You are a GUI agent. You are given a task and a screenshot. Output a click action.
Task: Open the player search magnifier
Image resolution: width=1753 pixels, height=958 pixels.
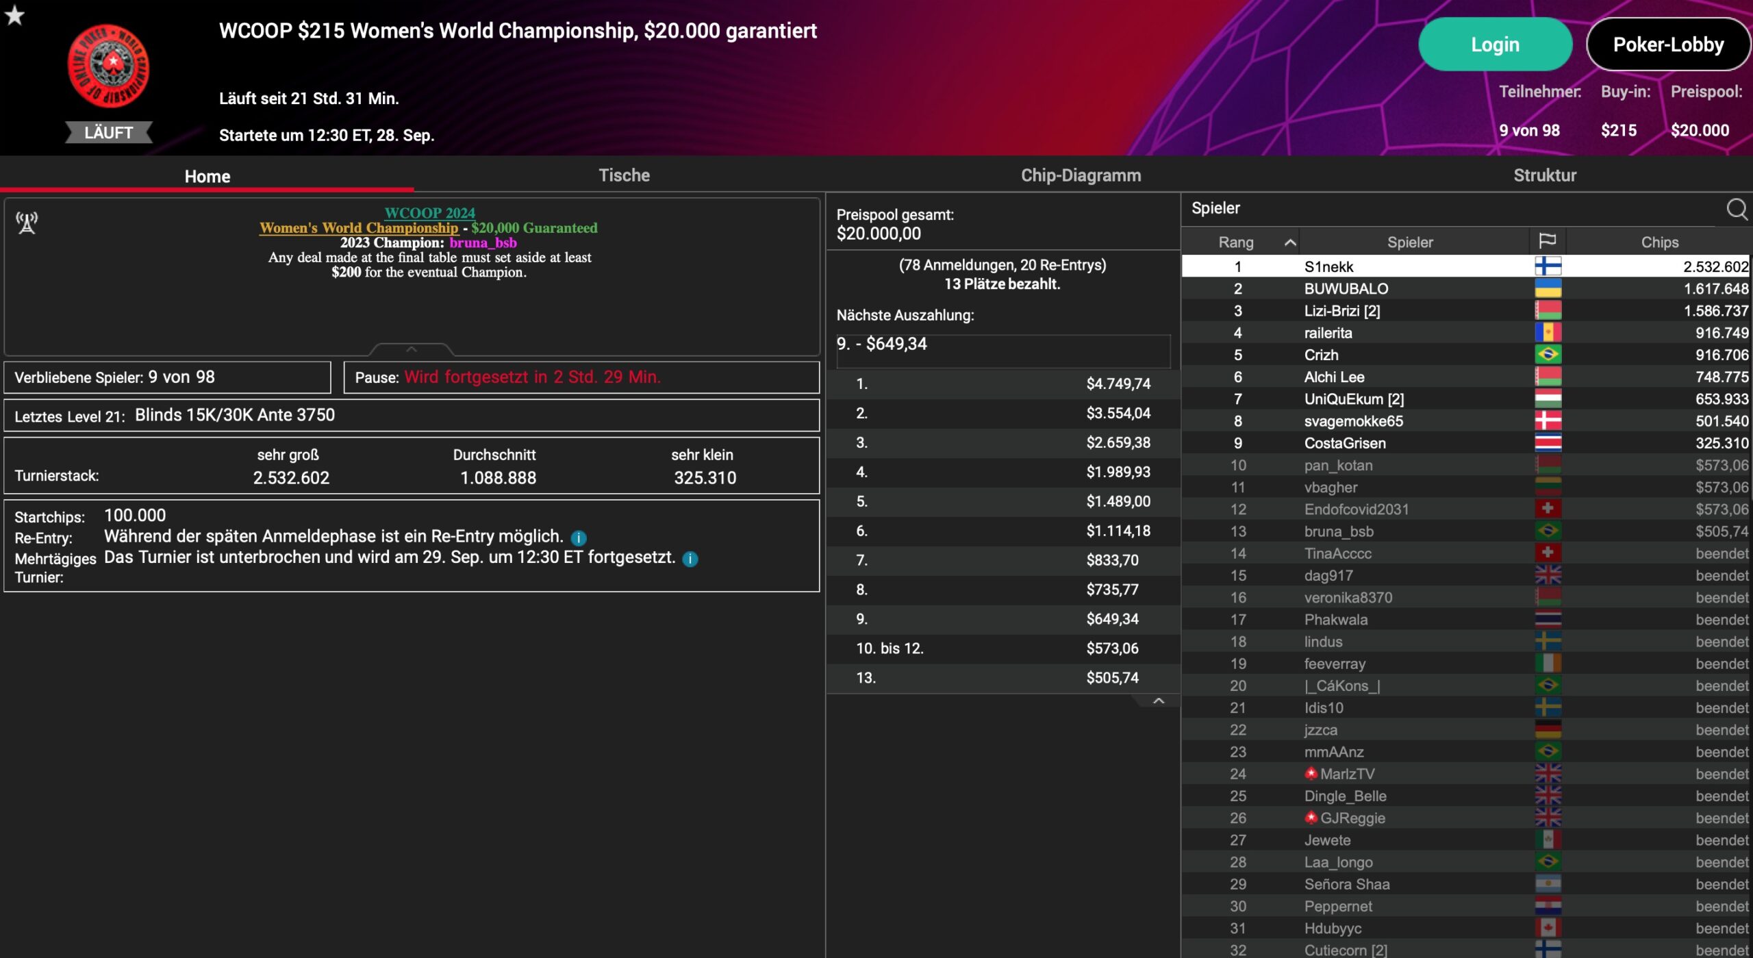(x=1736, y=209)
